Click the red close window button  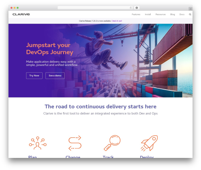[12, 8]
